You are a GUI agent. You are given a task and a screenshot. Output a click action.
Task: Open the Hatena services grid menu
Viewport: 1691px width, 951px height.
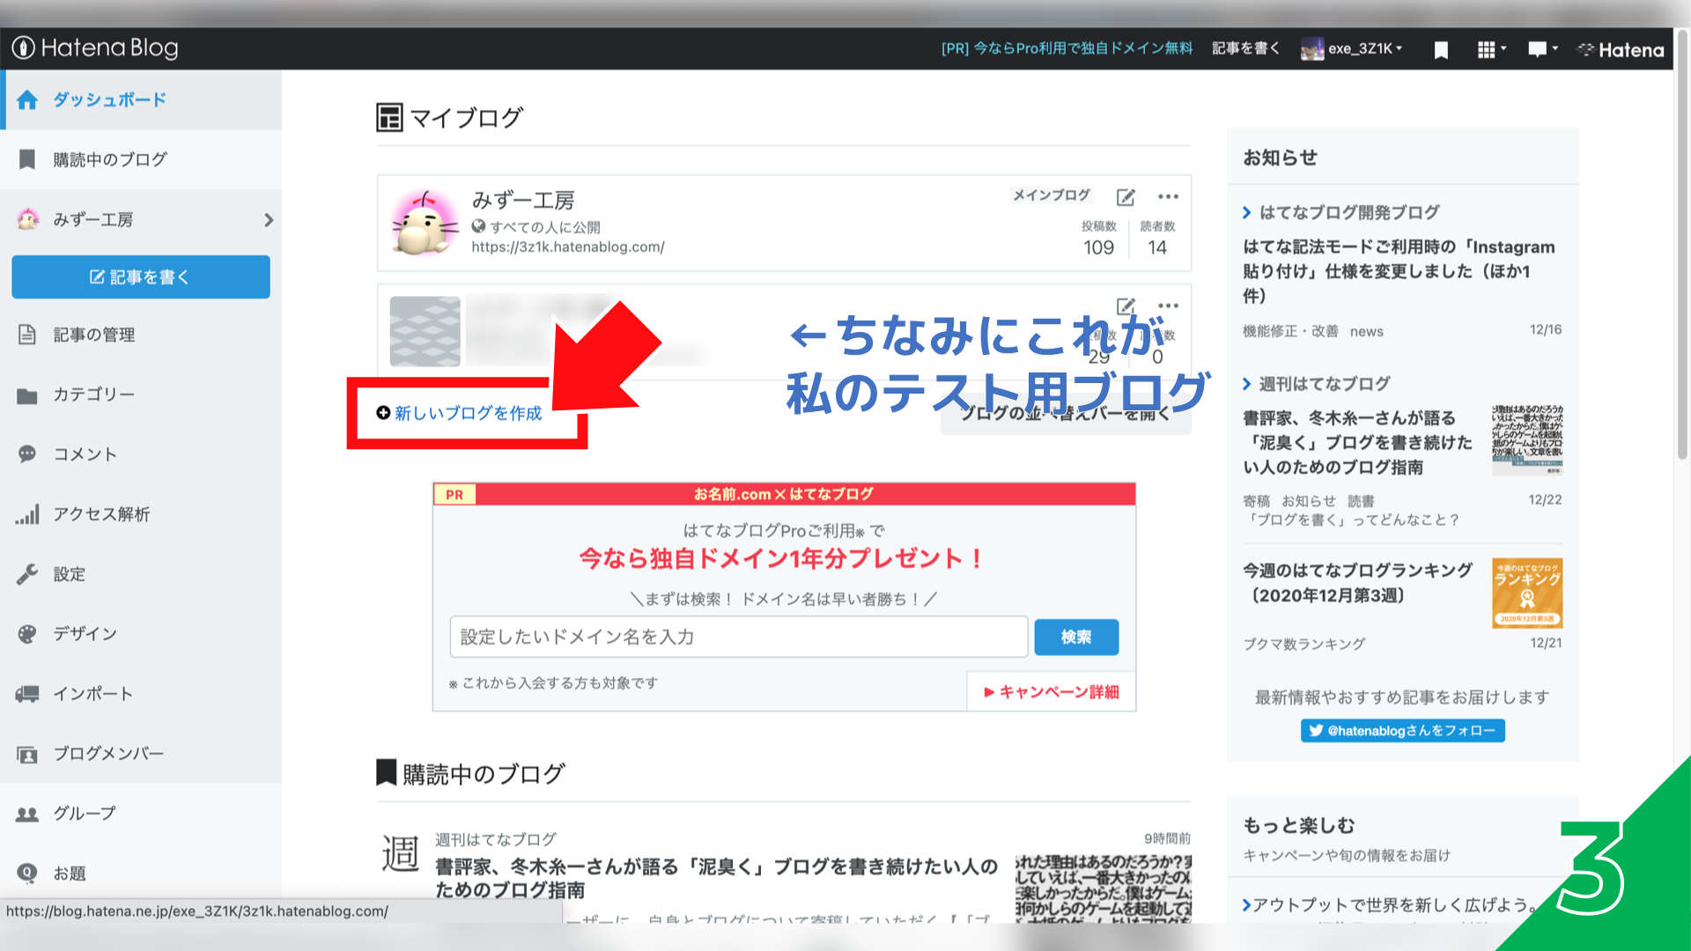1491,49
